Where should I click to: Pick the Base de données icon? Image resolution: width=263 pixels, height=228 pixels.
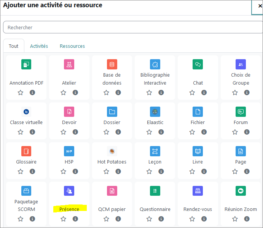112,64
